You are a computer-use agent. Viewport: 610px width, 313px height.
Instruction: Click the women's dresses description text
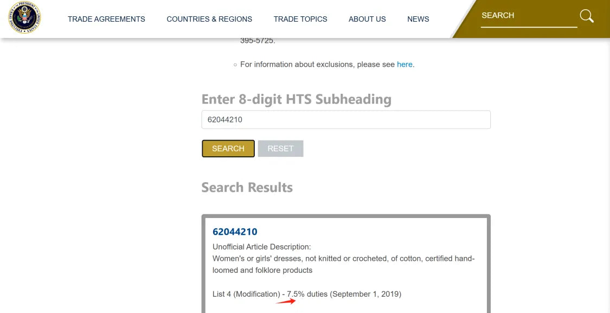[344, 264]
